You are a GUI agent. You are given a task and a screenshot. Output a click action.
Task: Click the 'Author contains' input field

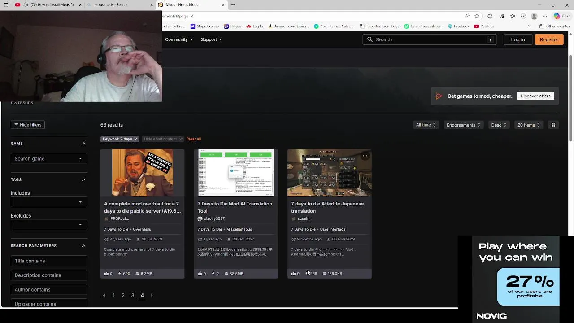tap(49, 289)
